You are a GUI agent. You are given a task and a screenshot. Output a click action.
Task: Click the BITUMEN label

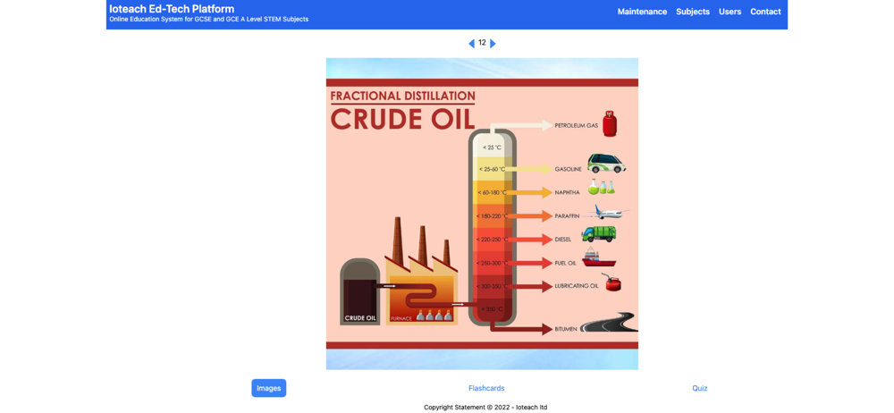coord(566,329)
